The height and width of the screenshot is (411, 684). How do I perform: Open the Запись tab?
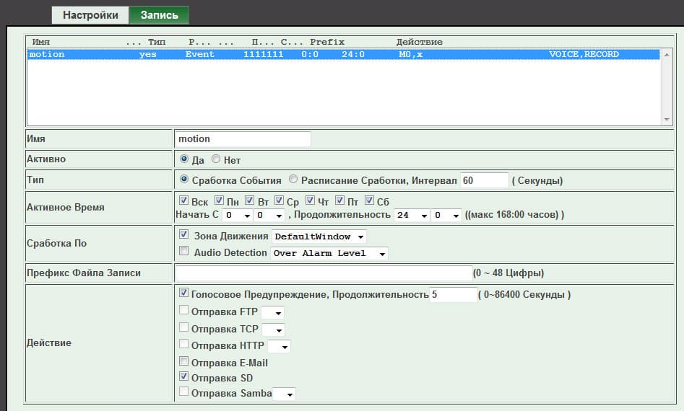tap(158, 15)
